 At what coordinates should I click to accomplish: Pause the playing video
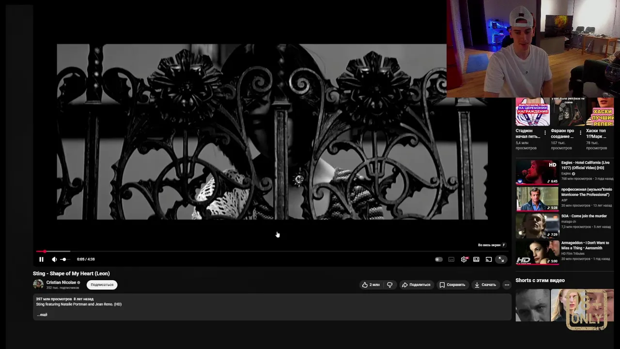(x=41, y=259)
